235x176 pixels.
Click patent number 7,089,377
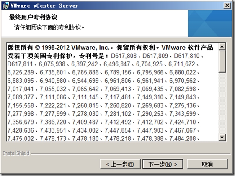tap(21, 97)
